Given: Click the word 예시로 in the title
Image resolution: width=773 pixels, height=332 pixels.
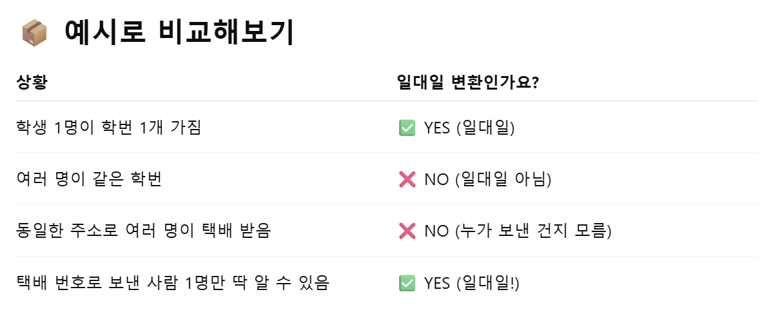Looking at the screenshot, I should 104,33.
